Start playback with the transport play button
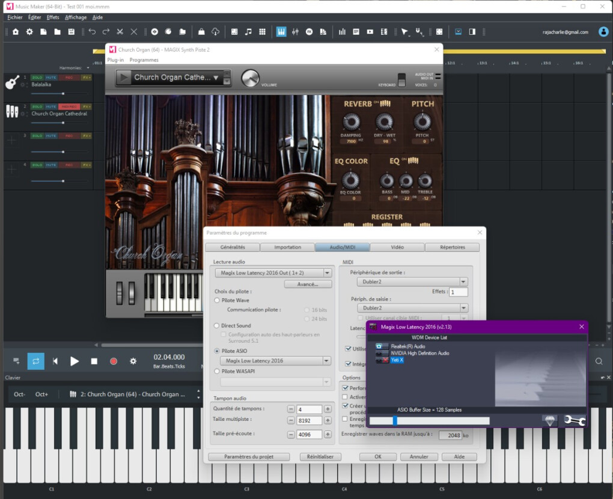 pos(75,361)
